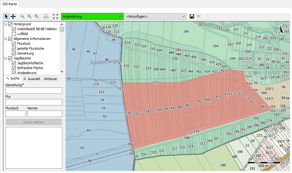Open the <Hinzufügen> dropdown
Viewport: 292px width, 173px height.
(x=155, y=16)
